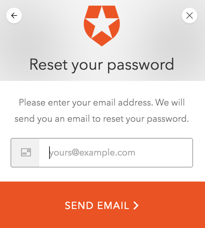Click the Reset your password heading
The height and width of the screenshot is (228, 205).
click(x=102, y=65)
